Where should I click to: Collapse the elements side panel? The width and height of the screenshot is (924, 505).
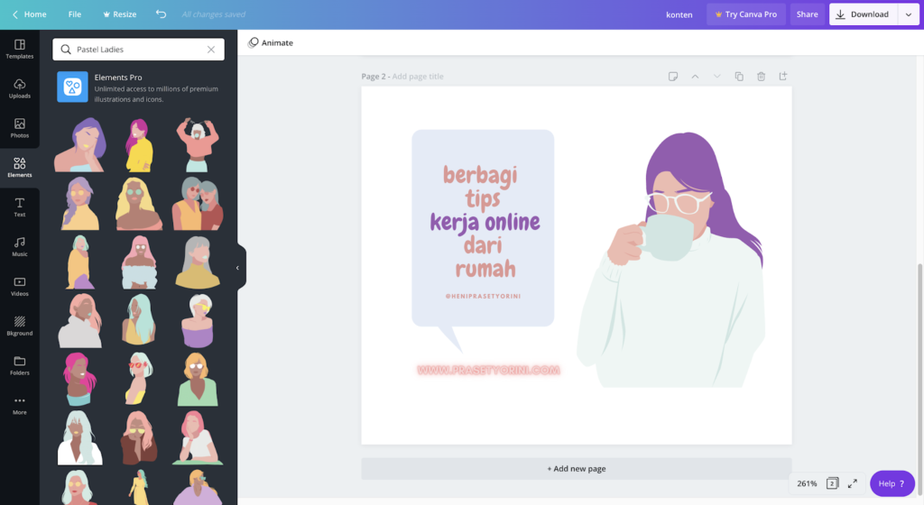click(238, 267)
